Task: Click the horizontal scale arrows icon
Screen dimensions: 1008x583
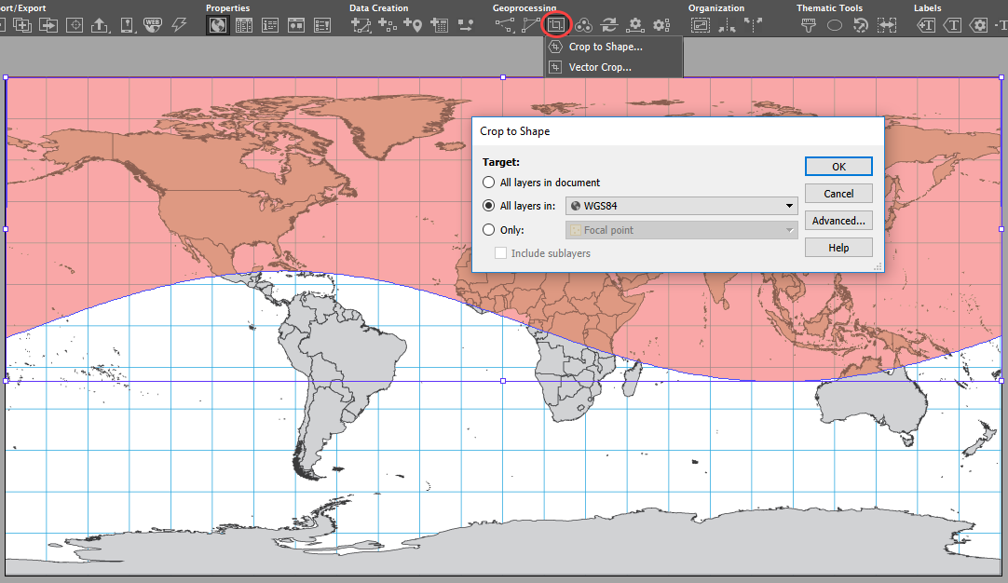Action: 887,25
